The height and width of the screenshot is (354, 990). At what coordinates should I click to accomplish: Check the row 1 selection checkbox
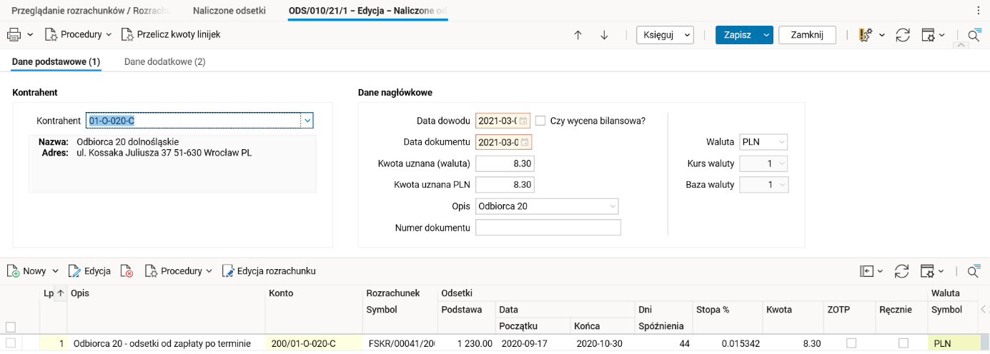click(11, 343)
